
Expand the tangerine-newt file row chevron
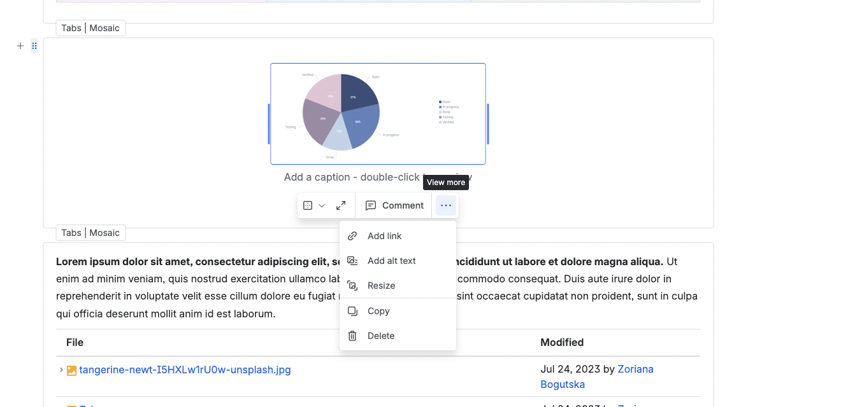pyautogui.click(x=61, y=369)
